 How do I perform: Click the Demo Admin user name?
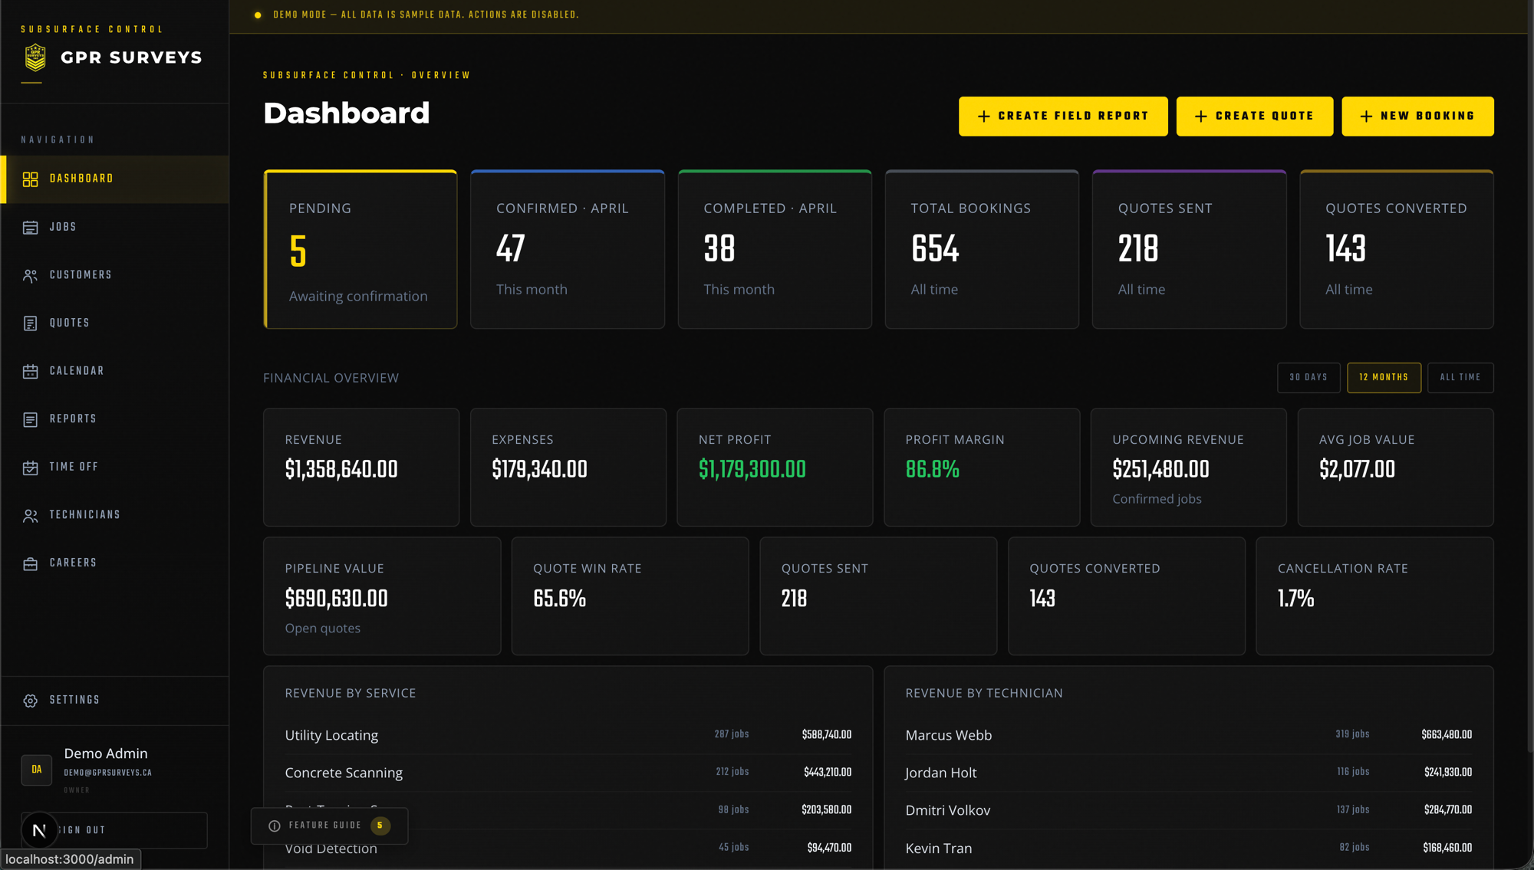(x=106, y=753)
